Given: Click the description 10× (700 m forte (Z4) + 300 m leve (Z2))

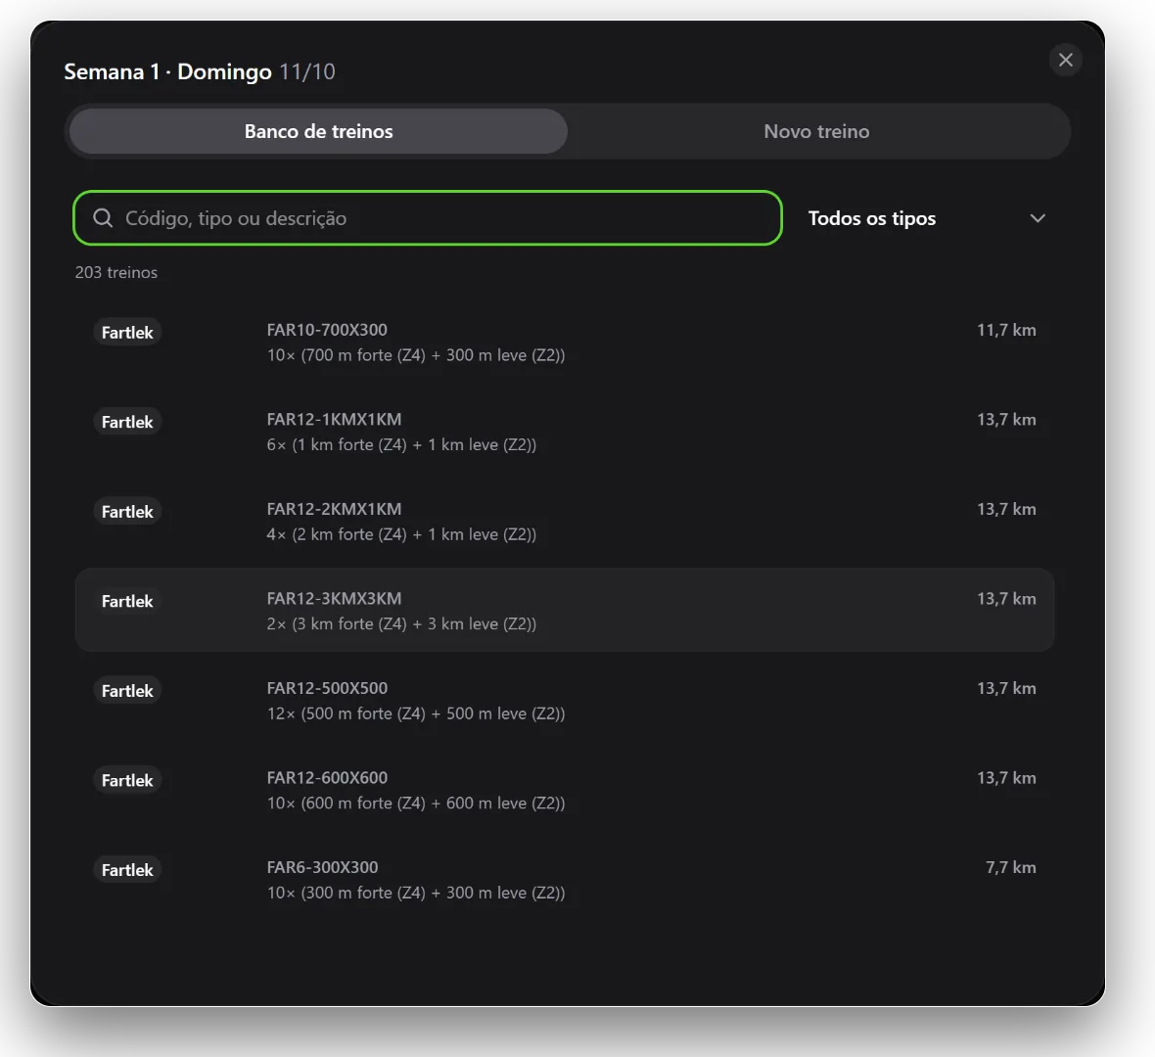Looking at the screenshot, I should [x=415, y=355].
